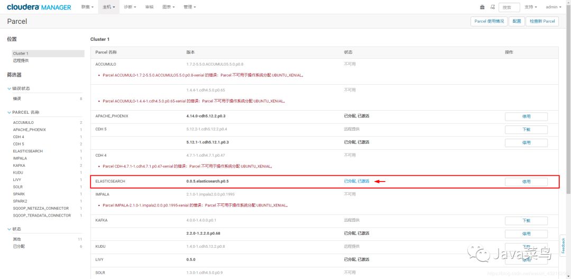Open the 审核 menu item
This screenshot has height=279, width=571.
tap(149, 7)
